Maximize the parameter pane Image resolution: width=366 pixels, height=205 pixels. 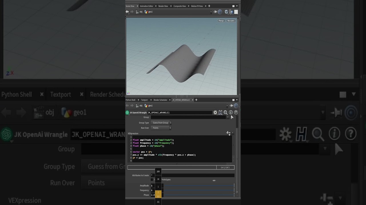233,100
